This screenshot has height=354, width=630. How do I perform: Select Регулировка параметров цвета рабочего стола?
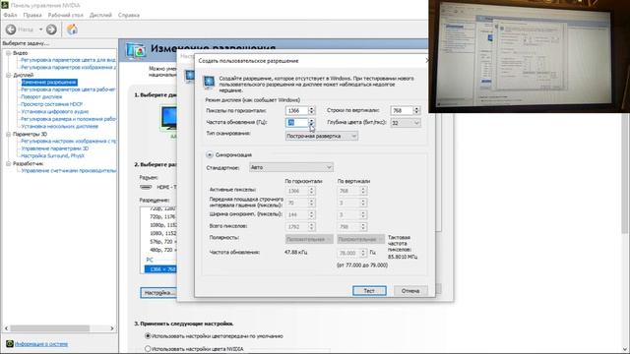[68, 89]
